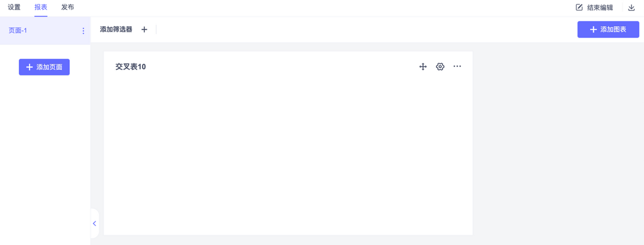
Task: Click the pencil edit icon beside 结束编辑
Action: (x=579, y=8)
